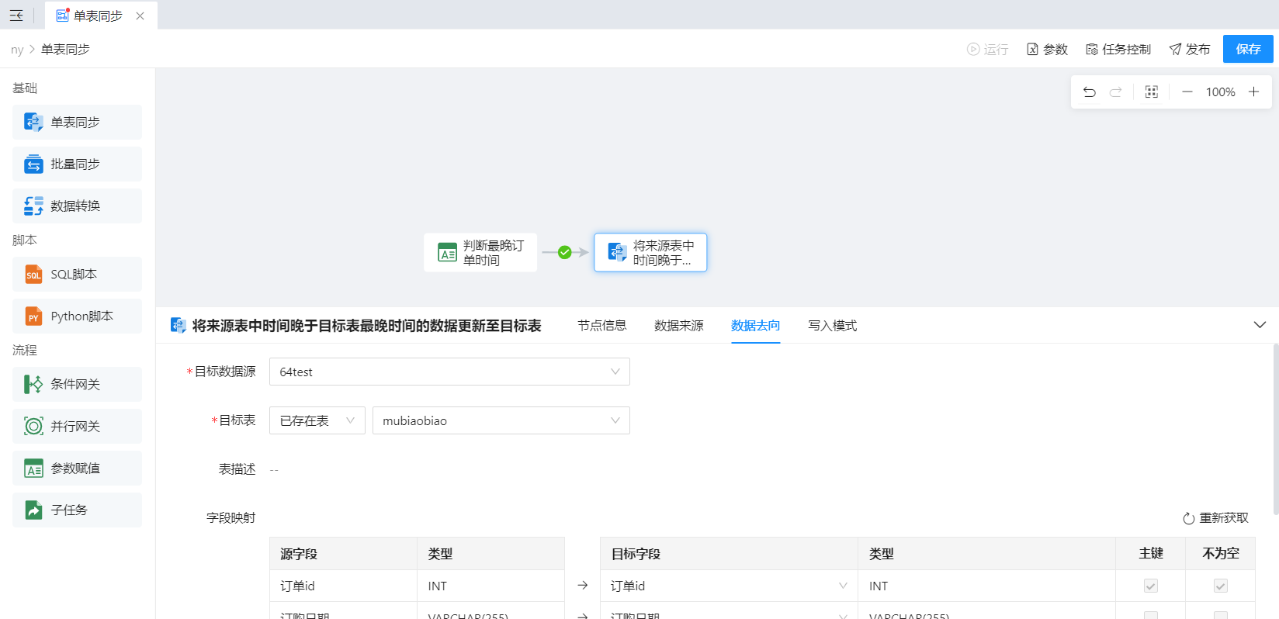1279x619 pixels.
Task: Collapse the node configuration panel chevron
Action: (1260, 325)
